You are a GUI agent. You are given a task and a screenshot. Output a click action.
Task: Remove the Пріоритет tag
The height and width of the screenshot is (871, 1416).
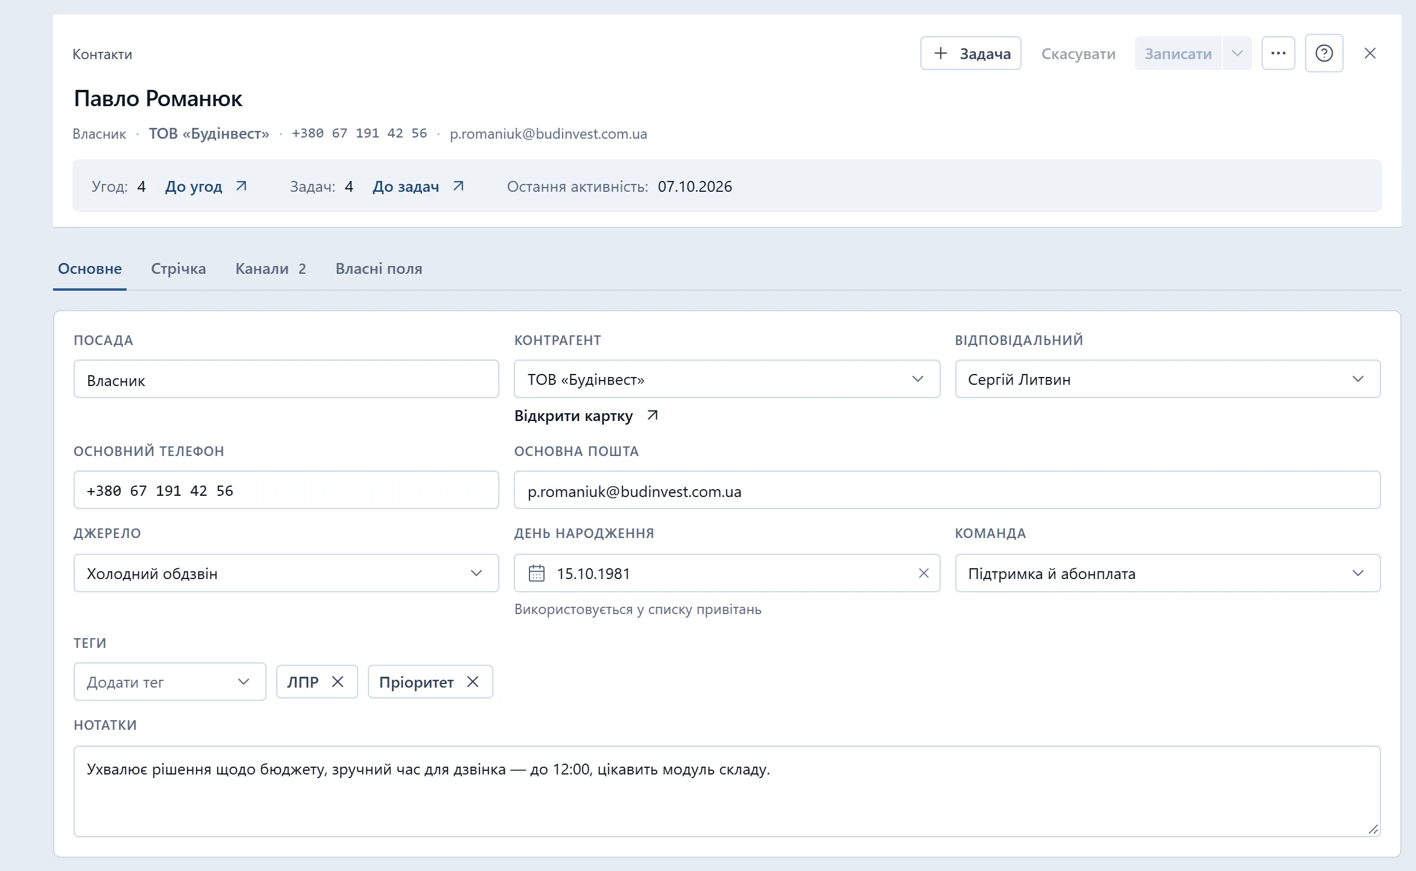point(473,682)
